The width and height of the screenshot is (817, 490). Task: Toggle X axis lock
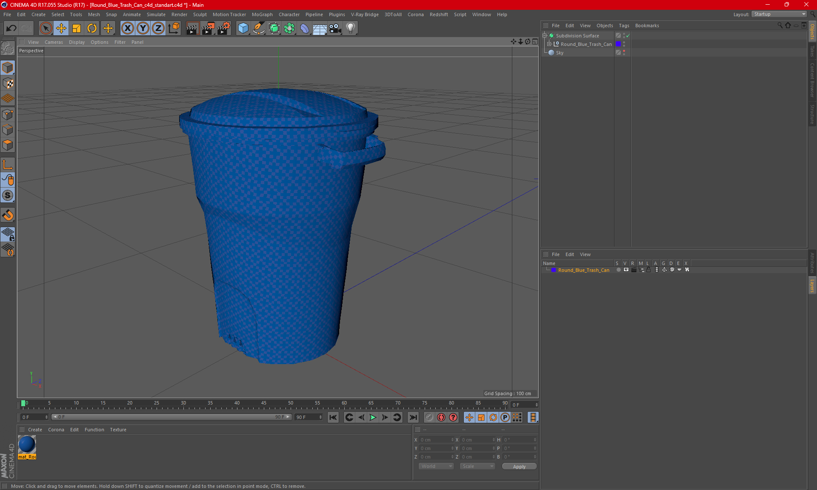[127, 28]
